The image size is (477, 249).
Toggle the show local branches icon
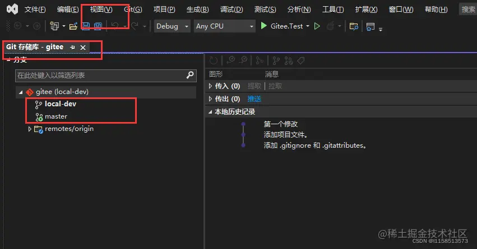[x=276, y=61]
